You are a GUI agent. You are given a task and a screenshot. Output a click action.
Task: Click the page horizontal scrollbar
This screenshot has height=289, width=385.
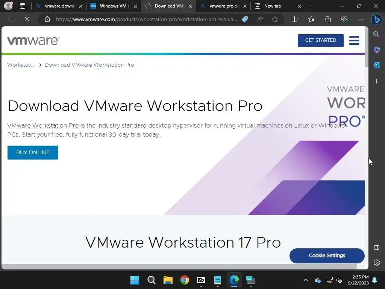(x=179, y=266)
